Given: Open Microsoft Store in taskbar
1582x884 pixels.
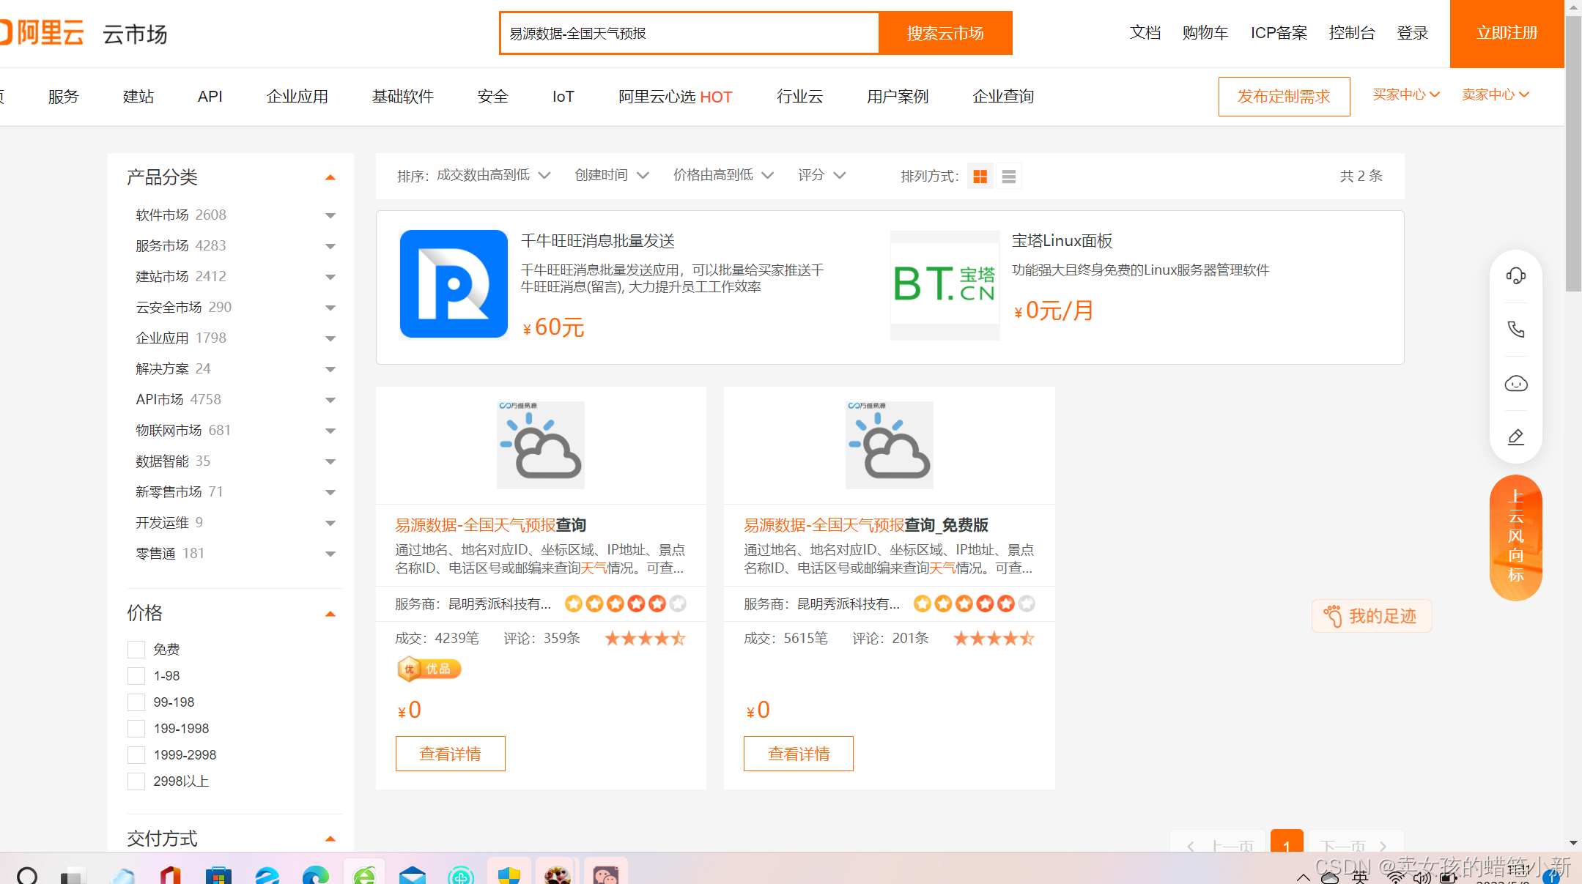Looking at the screenshot, I should click(218, 874).
